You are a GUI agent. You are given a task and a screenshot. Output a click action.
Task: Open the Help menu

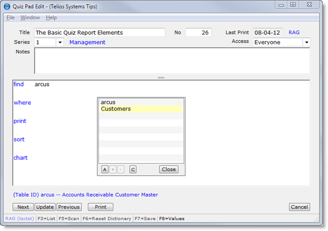point(51,17)
